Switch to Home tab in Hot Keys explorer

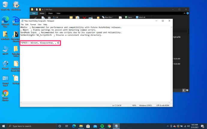click(42, 13)
